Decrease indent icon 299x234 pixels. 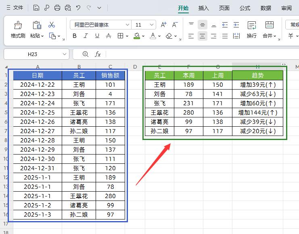(225, 25)
